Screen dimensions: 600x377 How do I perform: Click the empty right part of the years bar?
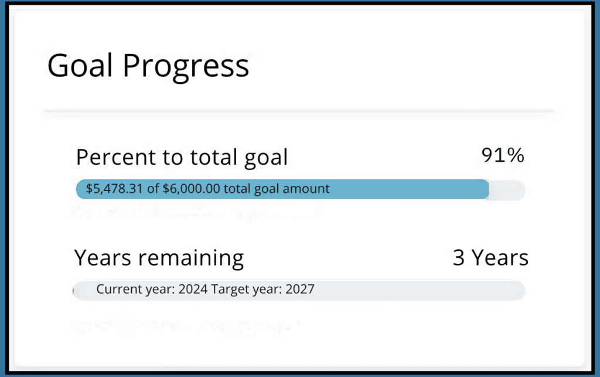(x=422, y=290)
